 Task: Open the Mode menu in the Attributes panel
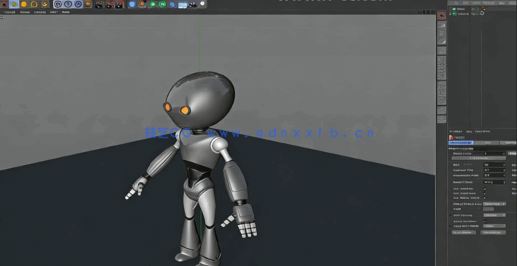coord(456,132)
